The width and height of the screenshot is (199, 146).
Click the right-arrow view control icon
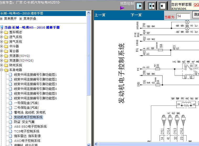[139, 6]
